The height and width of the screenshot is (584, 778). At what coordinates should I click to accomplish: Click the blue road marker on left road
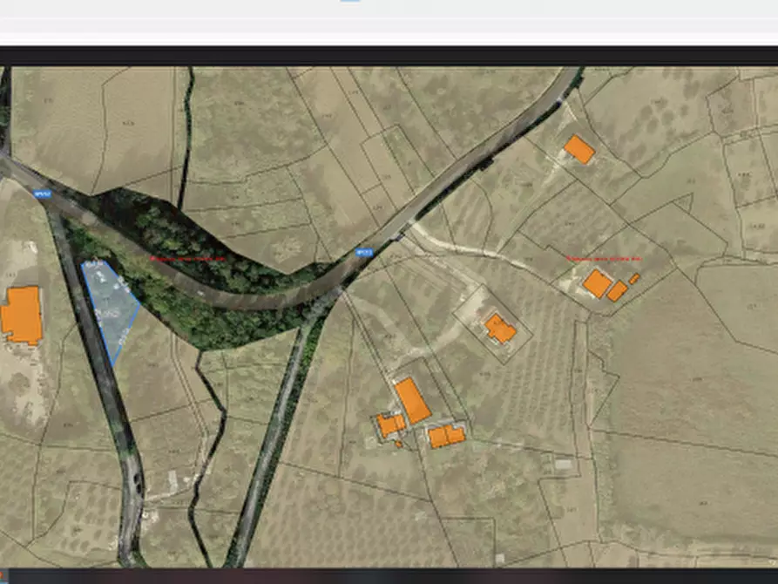coord(42,194)
